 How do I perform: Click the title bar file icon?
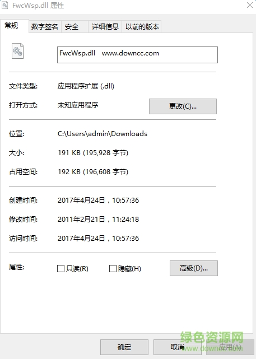5,5
